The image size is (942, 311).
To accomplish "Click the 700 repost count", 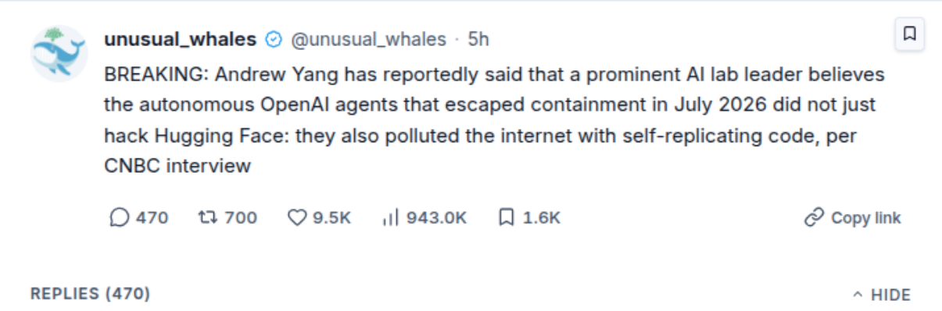I will coord(241,217).
